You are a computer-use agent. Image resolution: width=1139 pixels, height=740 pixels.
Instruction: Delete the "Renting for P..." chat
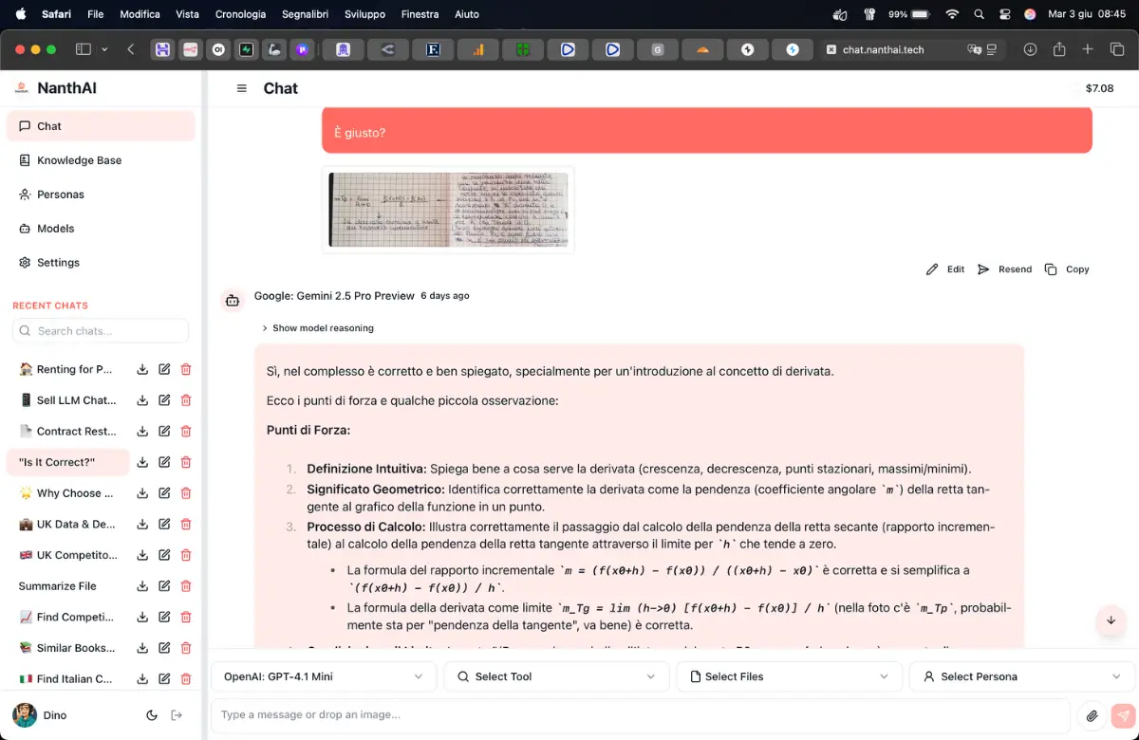(186, 370)
